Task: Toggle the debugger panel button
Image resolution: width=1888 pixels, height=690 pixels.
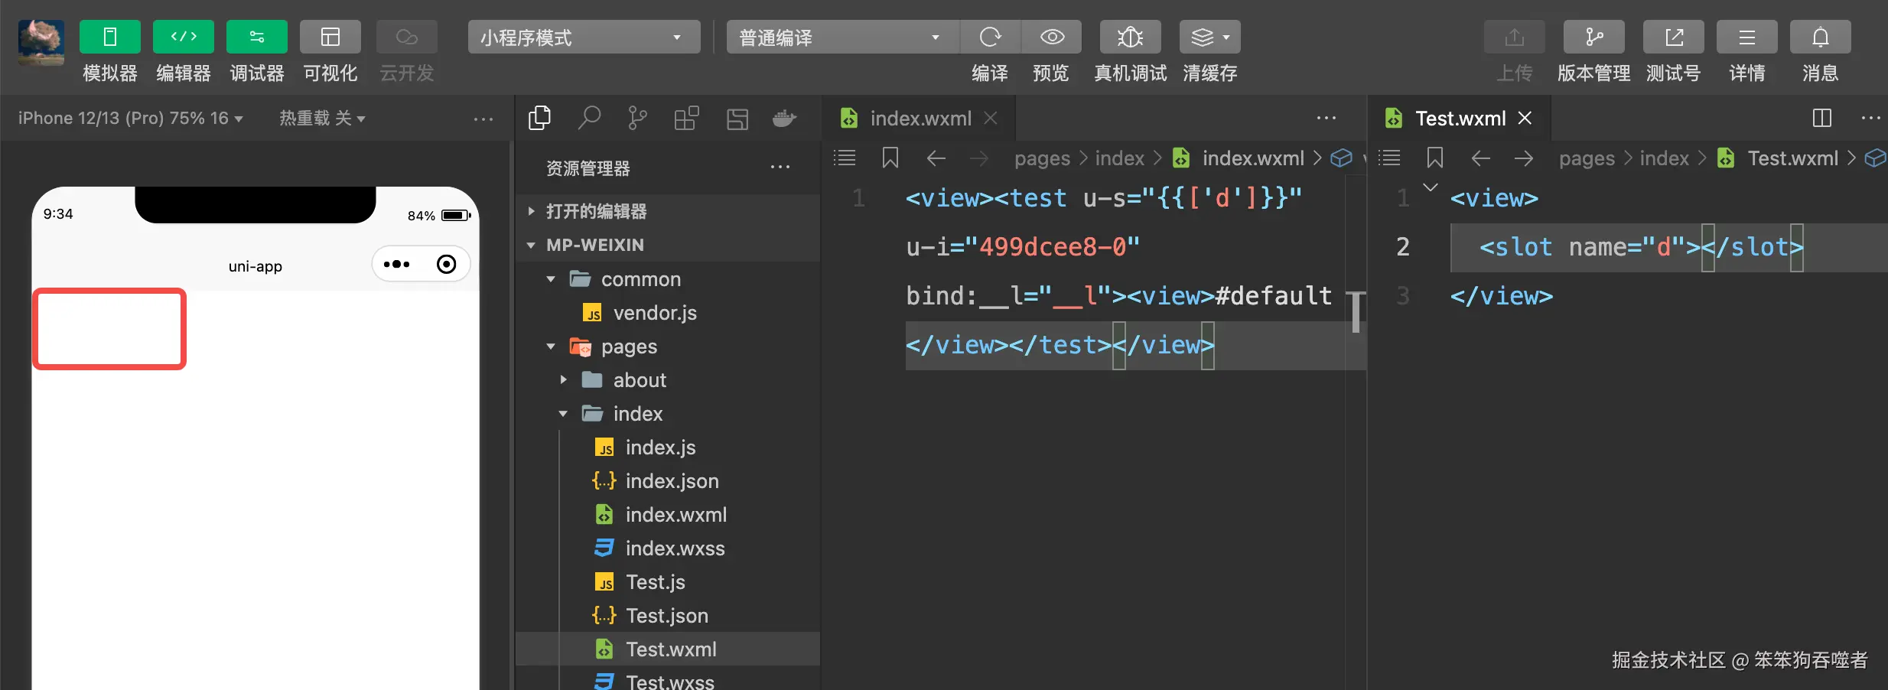Action: 256,37
